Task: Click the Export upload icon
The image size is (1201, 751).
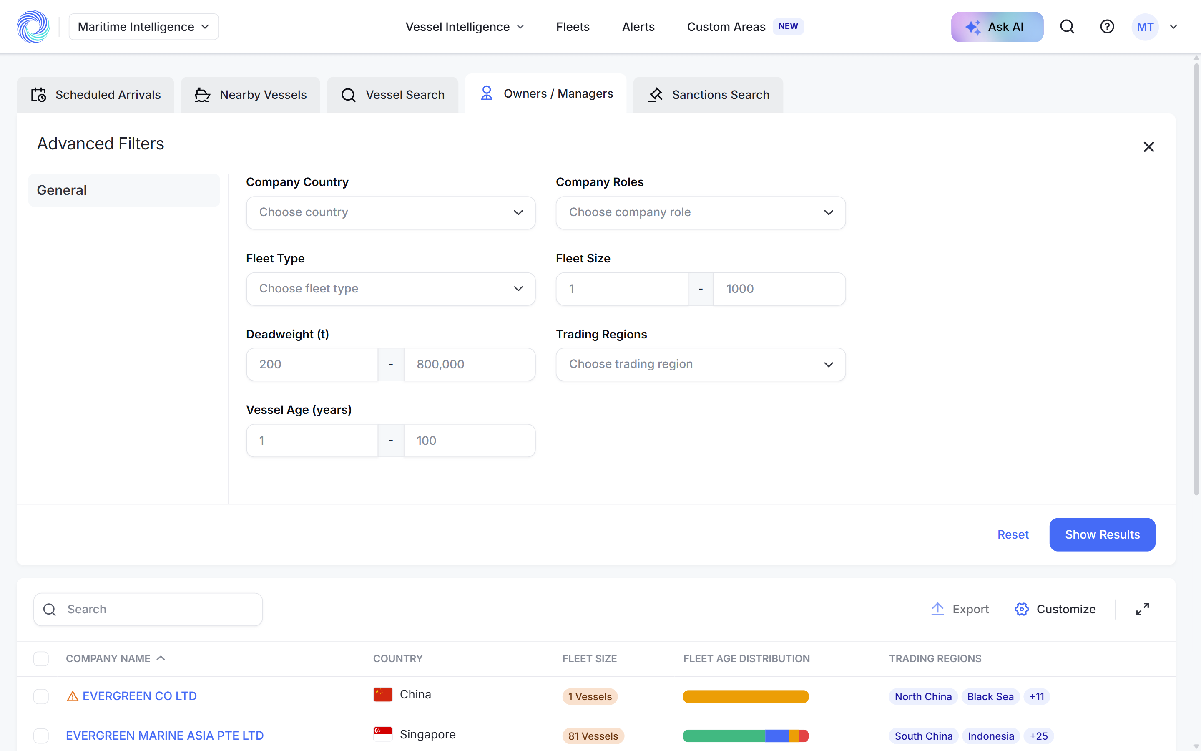Action: point(937,609)
